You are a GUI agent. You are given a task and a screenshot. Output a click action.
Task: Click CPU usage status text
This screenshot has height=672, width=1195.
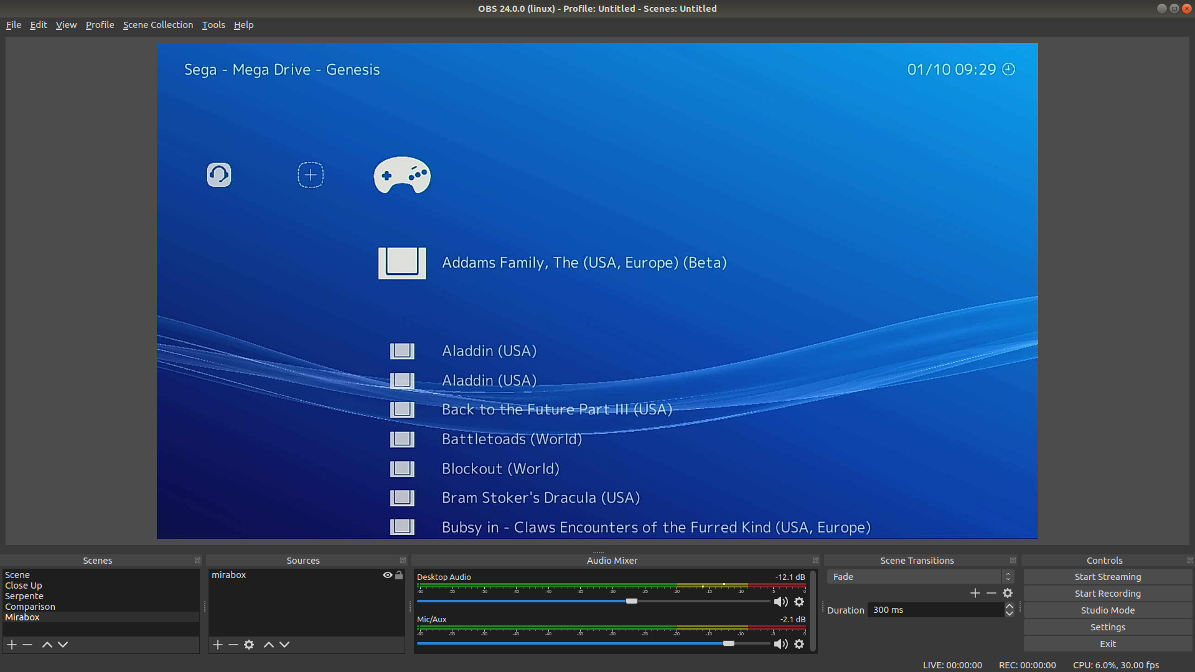(x=1116, y=665)
